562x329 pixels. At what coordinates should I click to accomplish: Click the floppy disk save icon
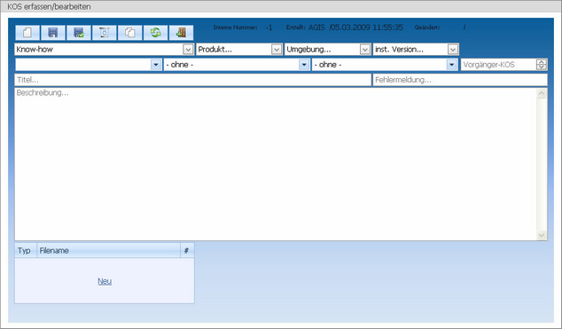pyautogui.click(x=53, y=33)
